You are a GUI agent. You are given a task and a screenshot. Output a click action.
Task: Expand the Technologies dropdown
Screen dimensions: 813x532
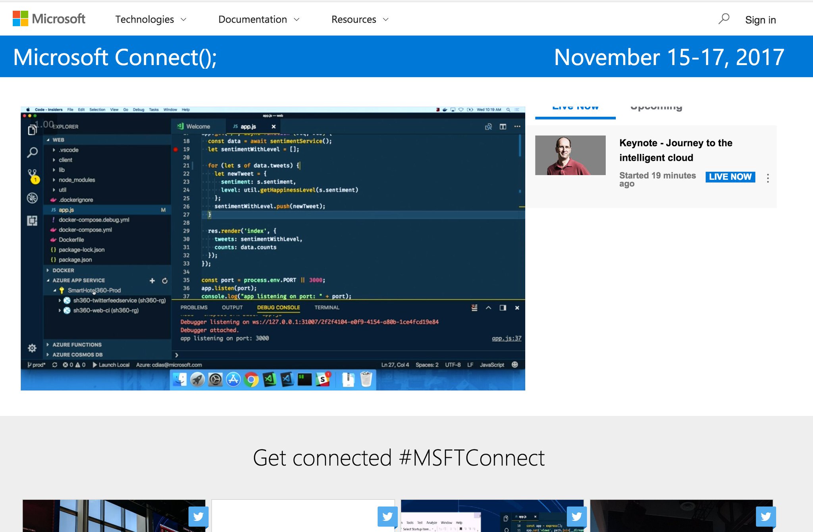point(150,19)
